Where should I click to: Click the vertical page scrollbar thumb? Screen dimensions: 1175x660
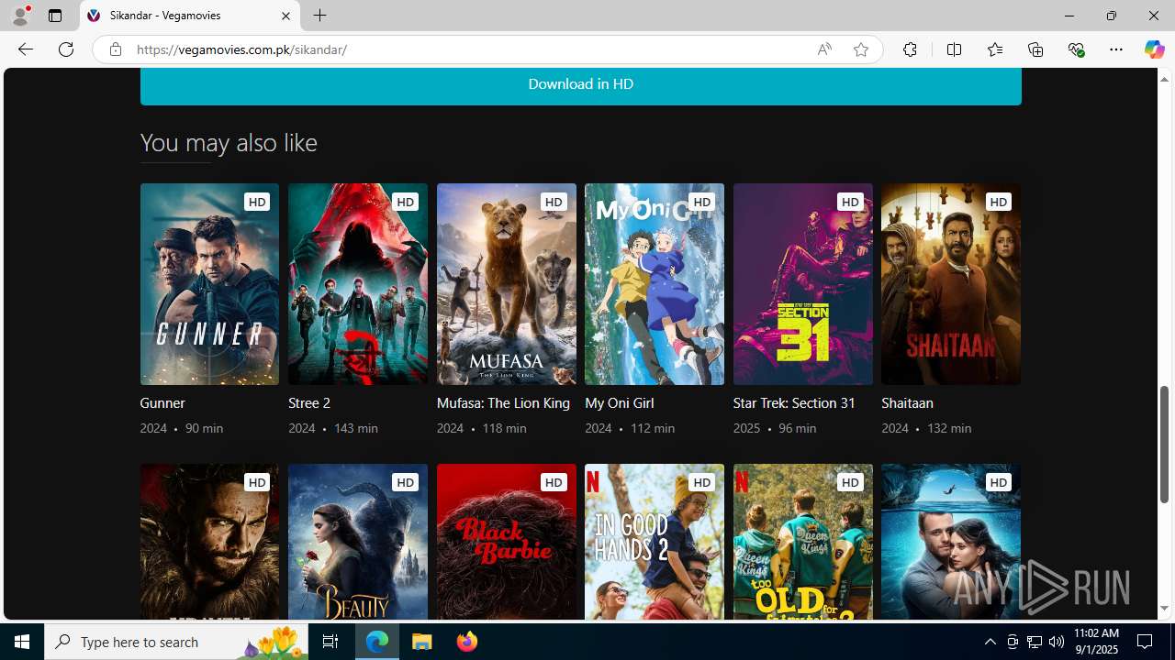click(x=1165, y=445)
